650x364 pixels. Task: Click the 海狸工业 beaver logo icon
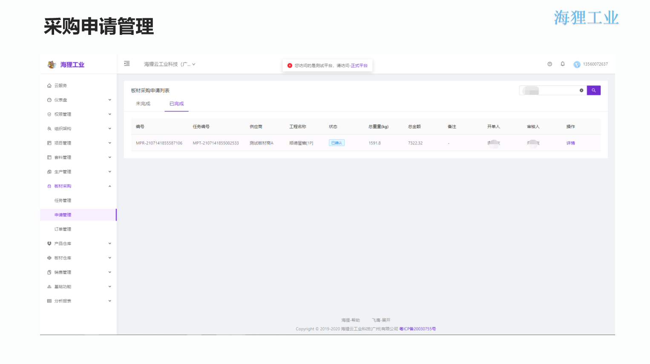click(52, 65)
